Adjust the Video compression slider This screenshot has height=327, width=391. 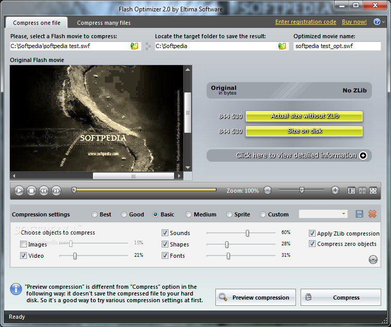75,256
